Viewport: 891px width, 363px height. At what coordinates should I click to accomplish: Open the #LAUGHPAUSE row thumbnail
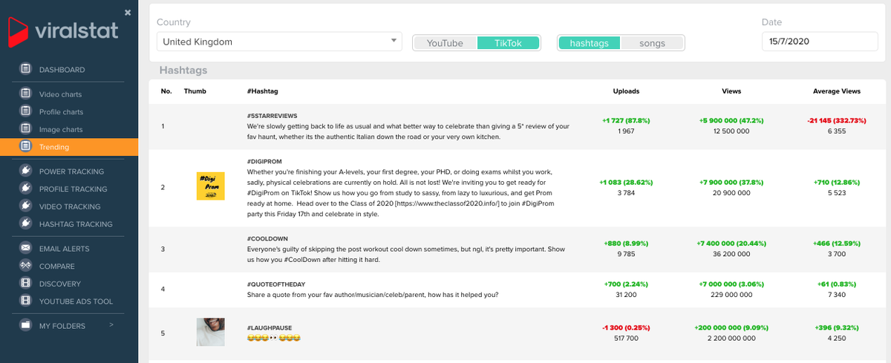pyautogui.click(x=210, y=332)
